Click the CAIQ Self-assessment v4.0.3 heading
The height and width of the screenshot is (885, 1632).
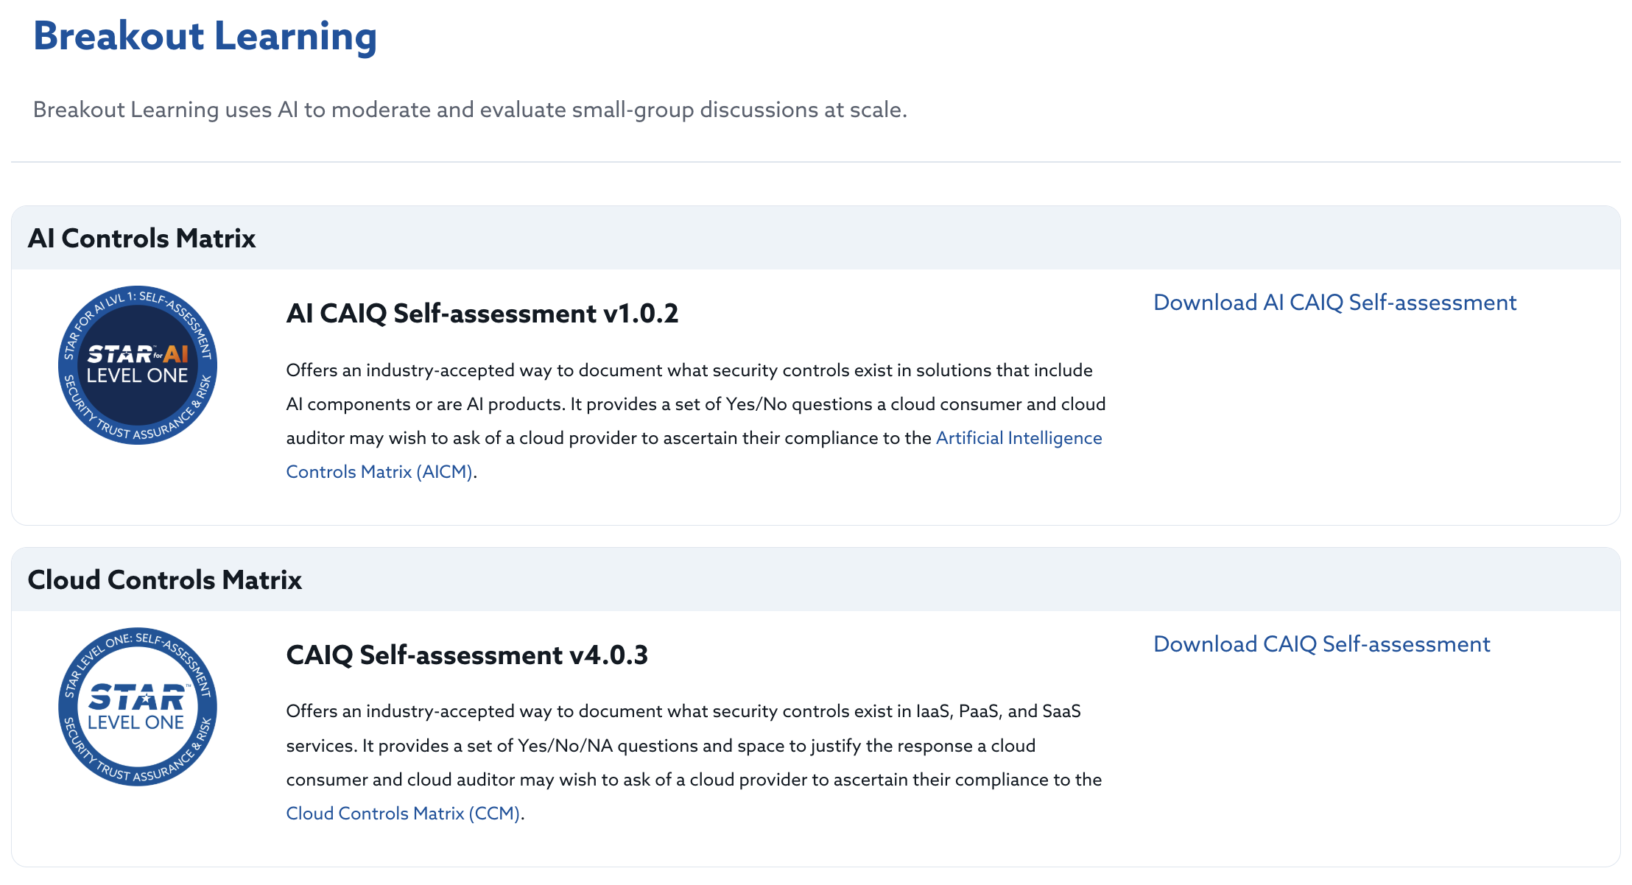[x=467, y=655]
